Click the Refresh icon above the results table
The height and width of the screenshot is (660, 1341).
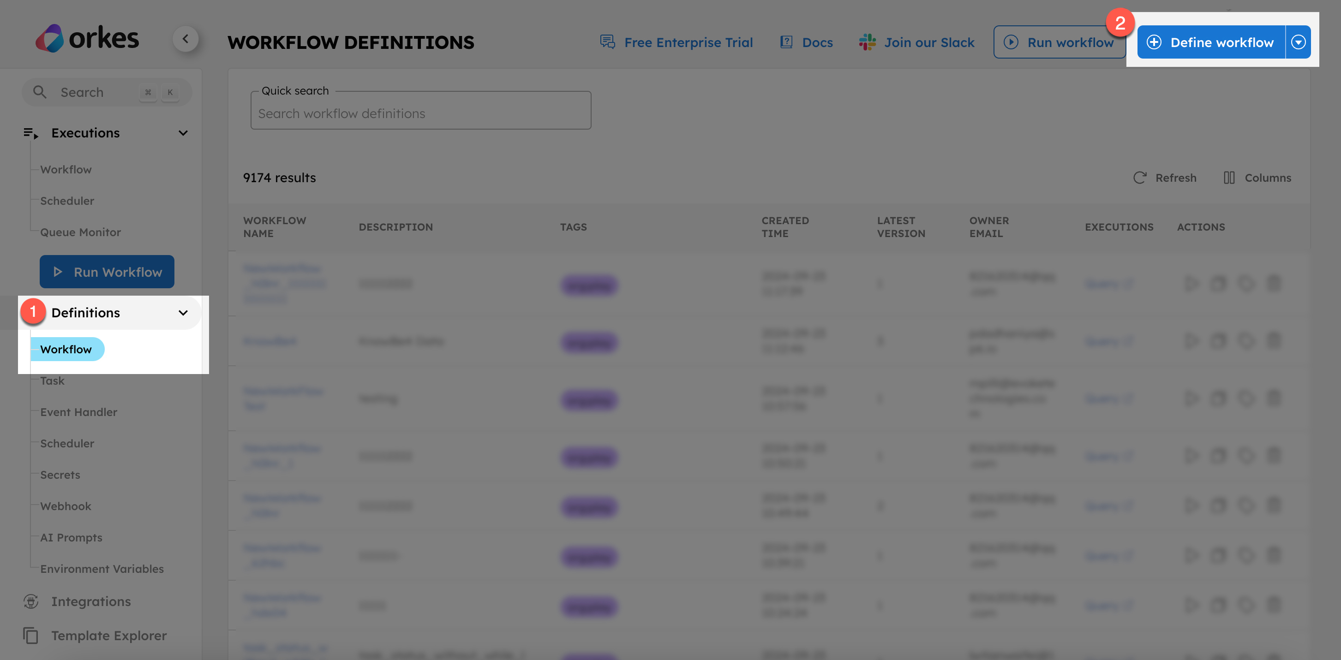point(1141,178)
